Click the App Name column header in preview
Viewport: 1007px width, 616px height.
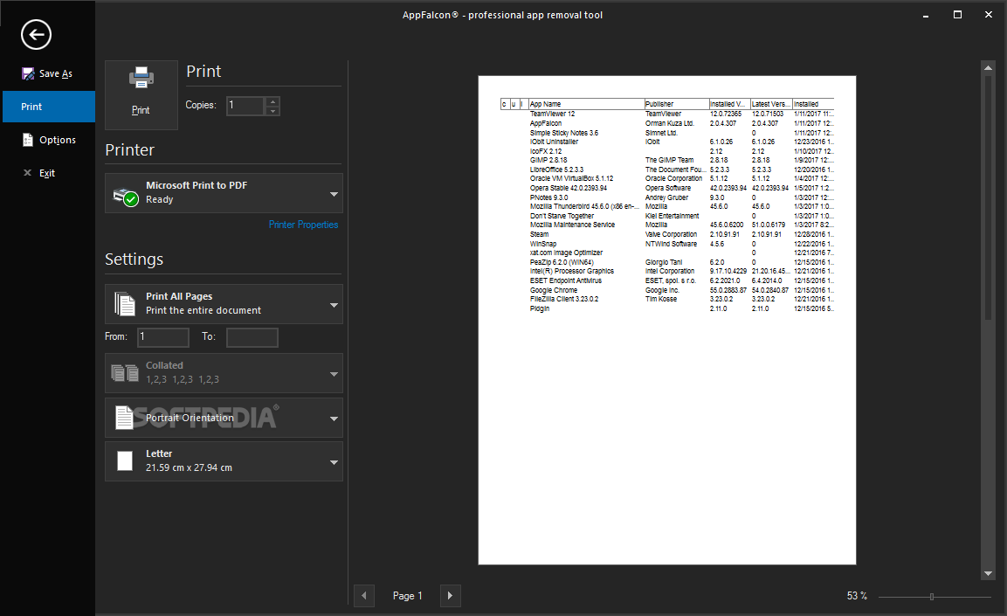click(586, 104)
